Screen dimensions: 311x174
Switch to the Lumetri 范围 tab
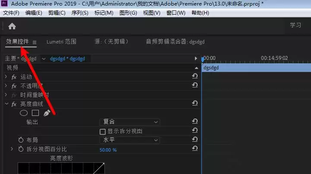61,42
